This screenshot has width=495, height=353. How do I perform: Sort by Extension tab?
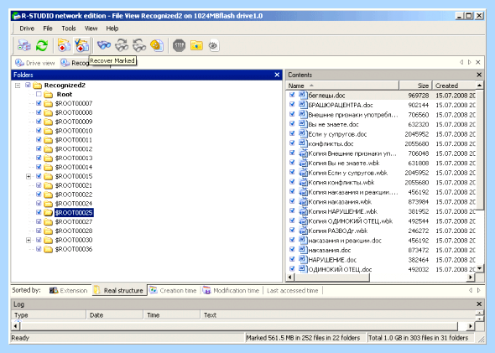pyautogui.click(x=68, y=290)
